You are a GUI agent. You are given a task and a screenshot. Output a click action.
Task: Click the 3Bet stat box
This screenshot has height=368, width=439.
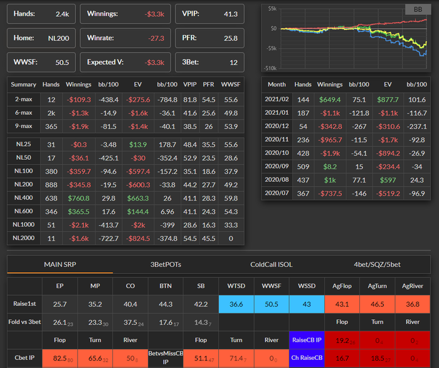tap(209, 62)
